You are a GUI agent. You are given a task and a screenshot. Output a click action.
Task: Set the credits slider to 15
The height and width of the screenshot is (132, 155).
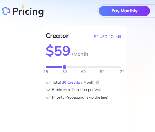[x=46, y=67]
